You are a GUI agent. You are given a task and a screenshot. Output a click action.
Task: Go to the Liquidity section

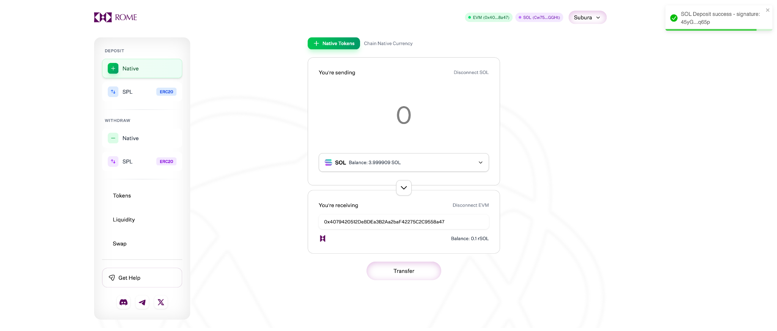click(x=124, y=220)
